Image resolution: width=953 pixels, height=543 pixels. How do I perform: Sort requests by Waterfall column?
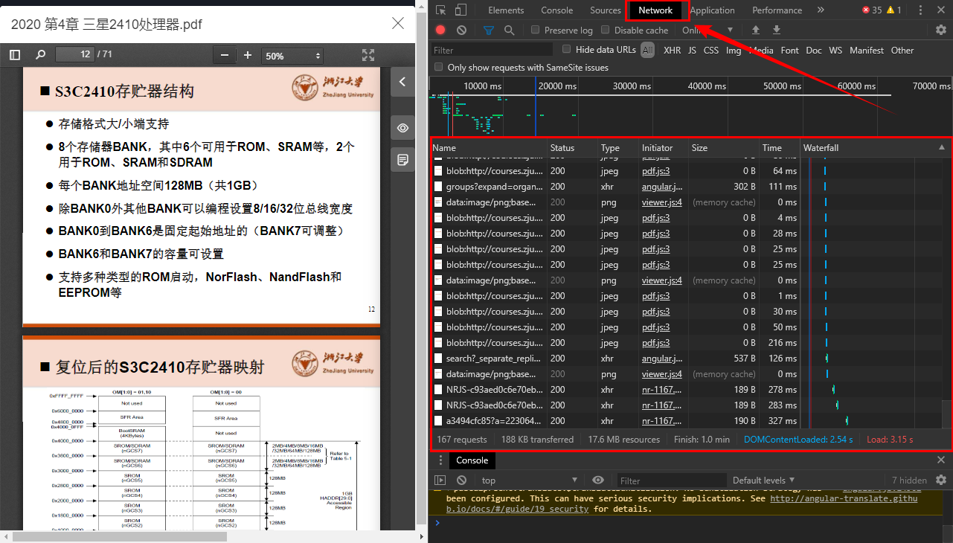tap(875, 147)
